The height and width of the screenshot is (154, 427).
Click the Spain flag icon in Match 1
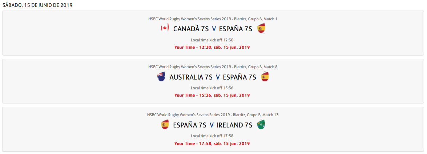pyautogui.click(x=261, y=28)
